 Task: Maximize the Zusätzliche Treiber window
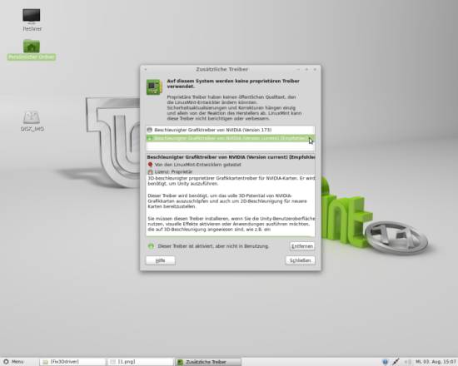[x=306, y=69]
